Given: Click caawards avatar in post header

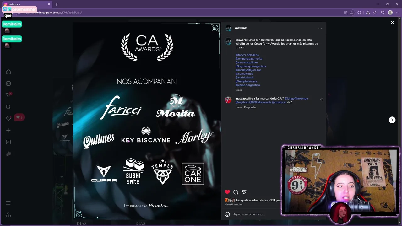Looking at the screenshot, I should [x=228, y=28].
